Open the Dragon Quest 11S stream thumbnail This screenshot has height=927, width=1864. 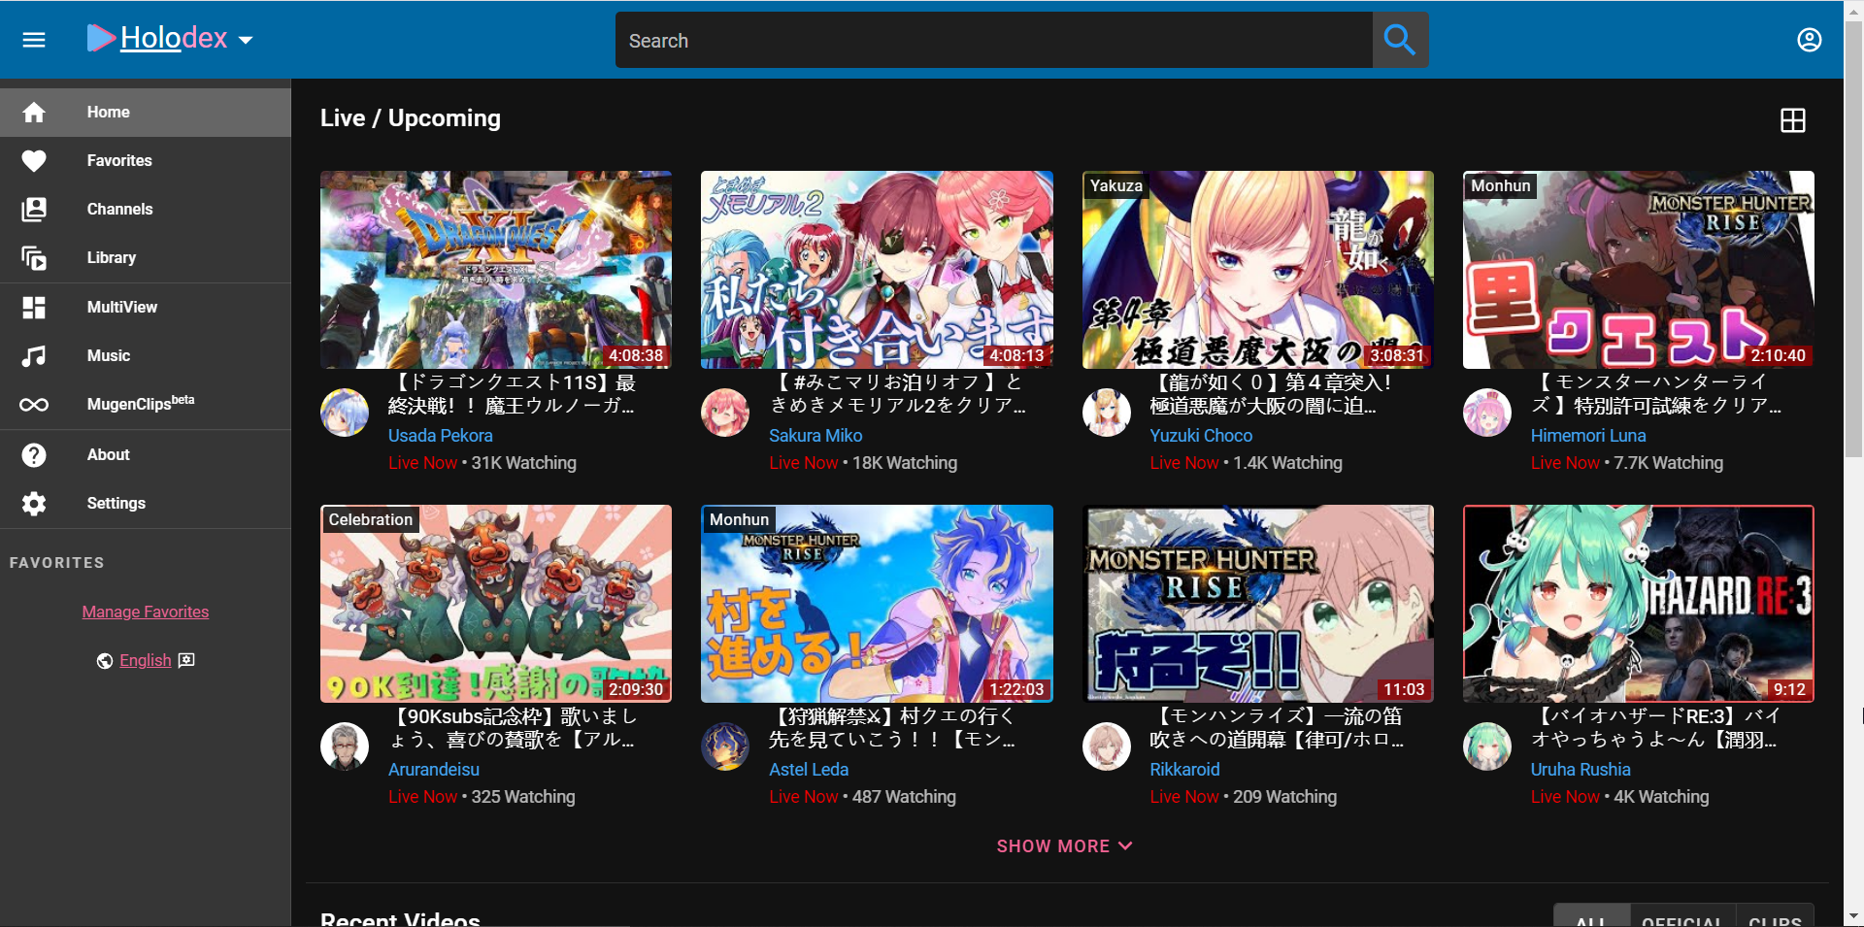(x=496, y=270)
